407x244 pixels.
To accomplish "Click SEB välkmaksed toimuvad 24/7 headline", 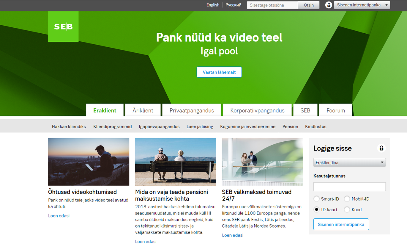I will click(x=257, y=195).
